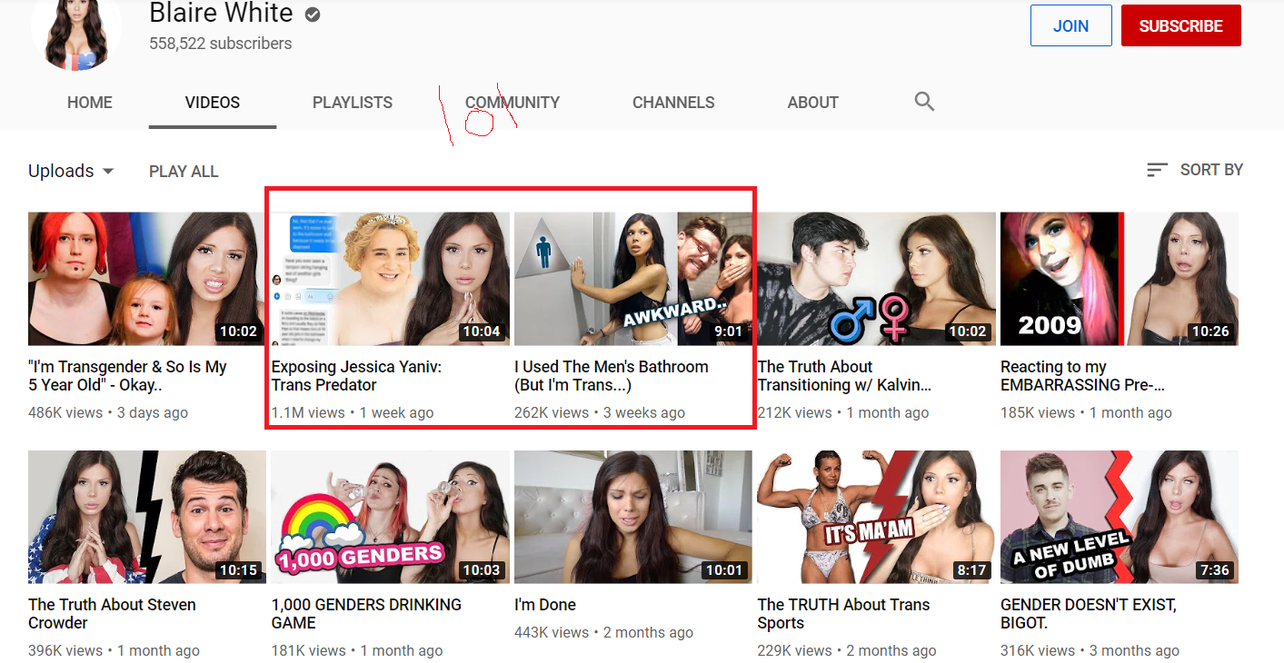Open the Exposing Jessica Yaniv video thumbnail
The width and height of the screenshot is (1284, 663).
point(391,279)
